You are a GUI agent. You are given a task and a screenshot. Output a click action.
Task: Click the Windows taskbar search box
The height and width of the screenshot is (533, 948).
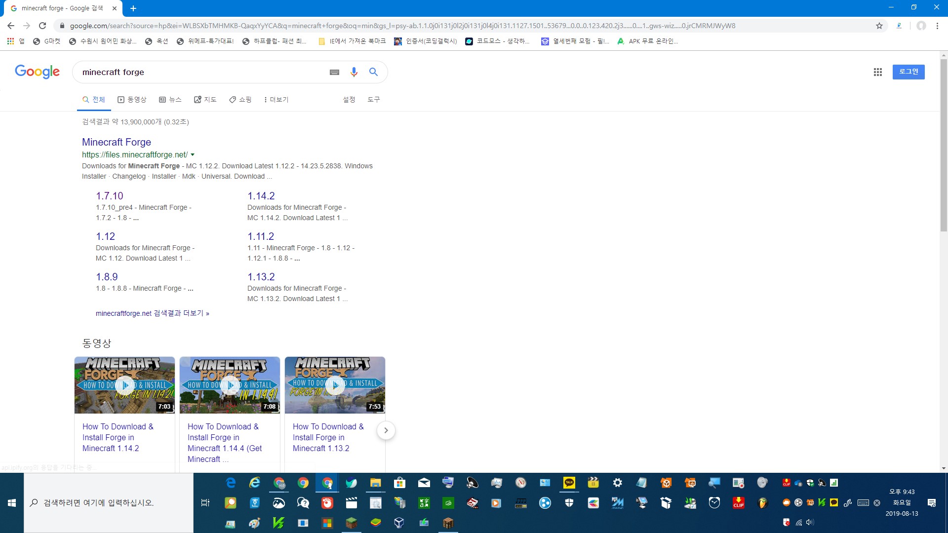[x=109, y=503]
